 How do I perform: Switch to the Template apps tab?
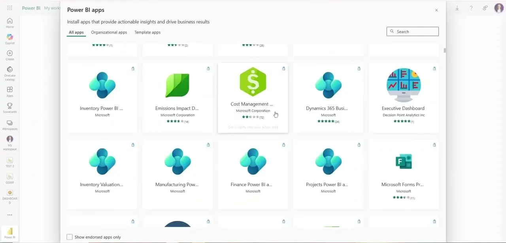(147, 32)
